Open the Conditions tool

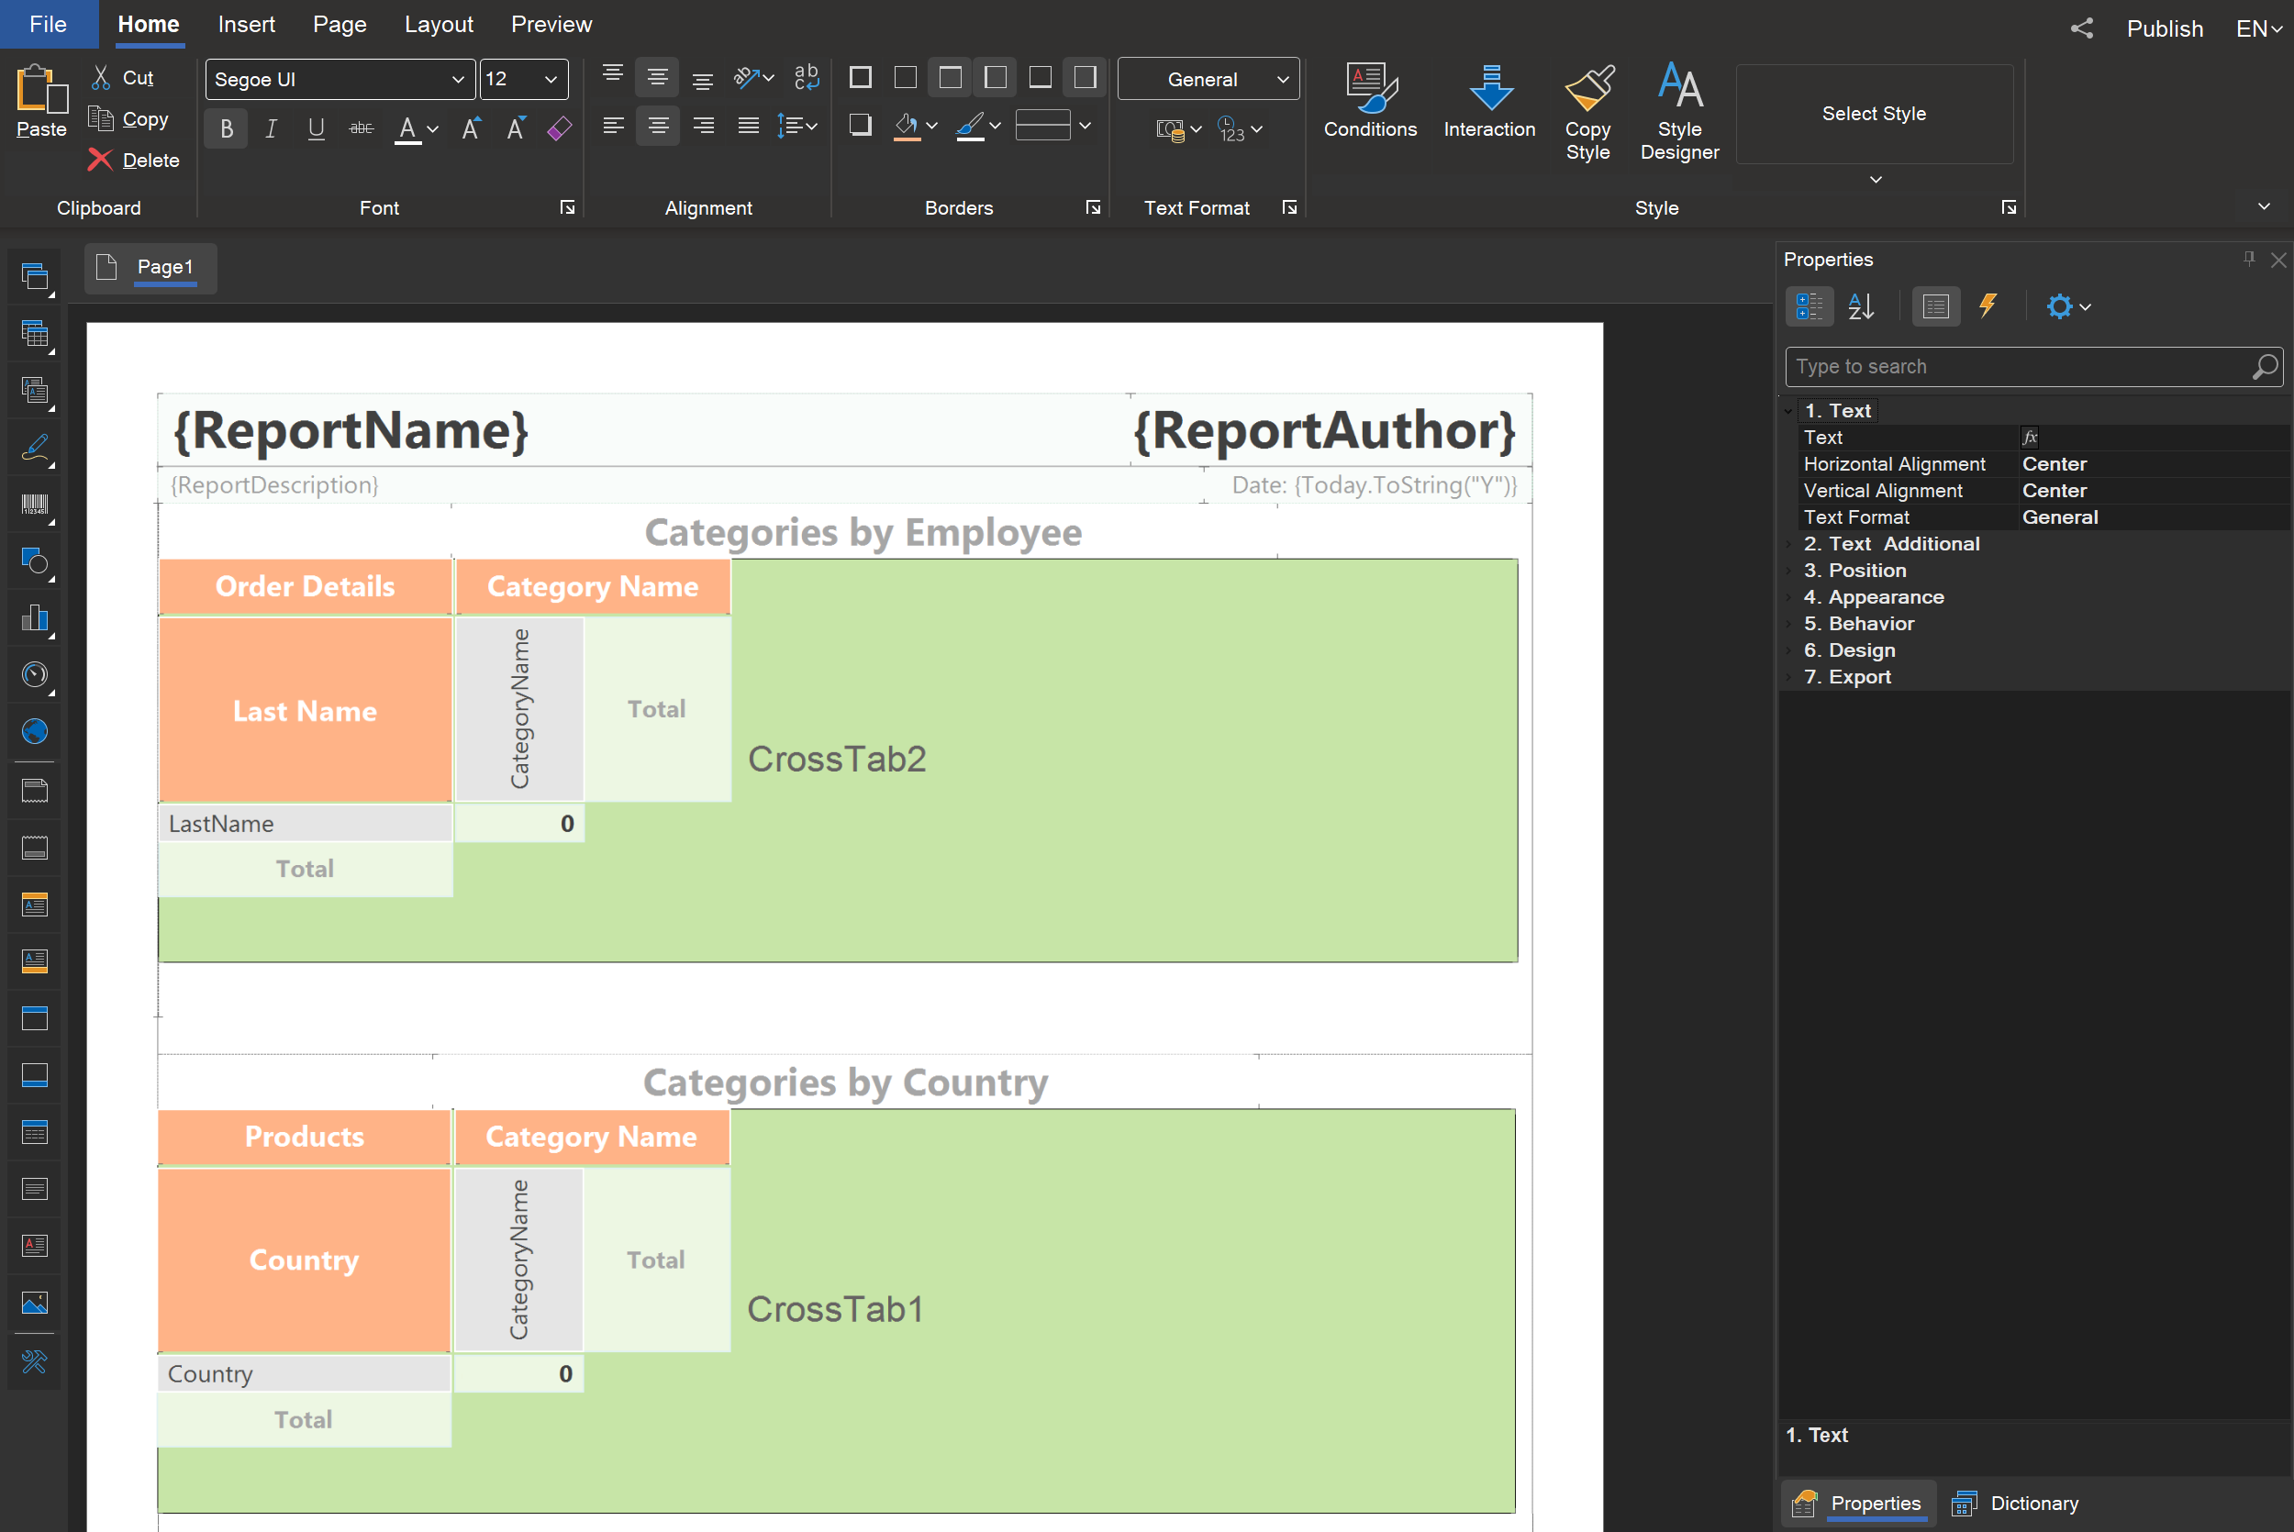point(1370,102)
